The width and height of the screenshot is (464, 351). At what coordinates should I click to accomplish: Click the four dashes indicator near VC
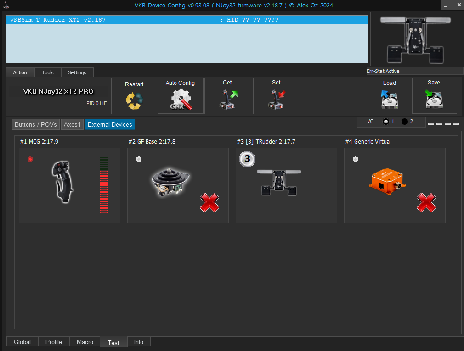pyautogui.click(x=443, y=123)
